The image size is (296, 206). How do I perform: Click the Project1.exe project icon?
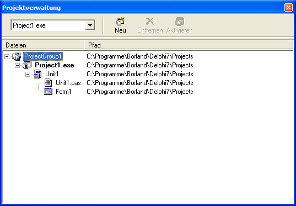[x=27, y=65]
